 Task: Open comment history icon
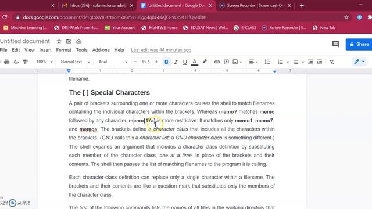point(335,44)
